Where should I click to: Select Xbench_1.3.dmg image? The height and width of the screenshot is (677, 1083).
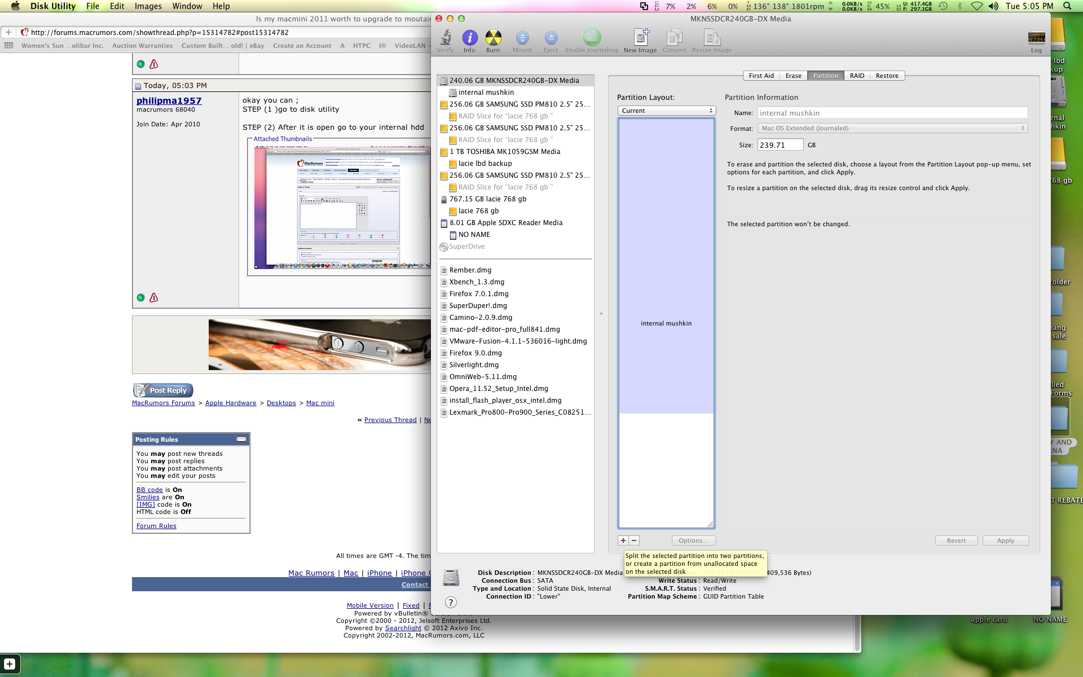[477, 282]
